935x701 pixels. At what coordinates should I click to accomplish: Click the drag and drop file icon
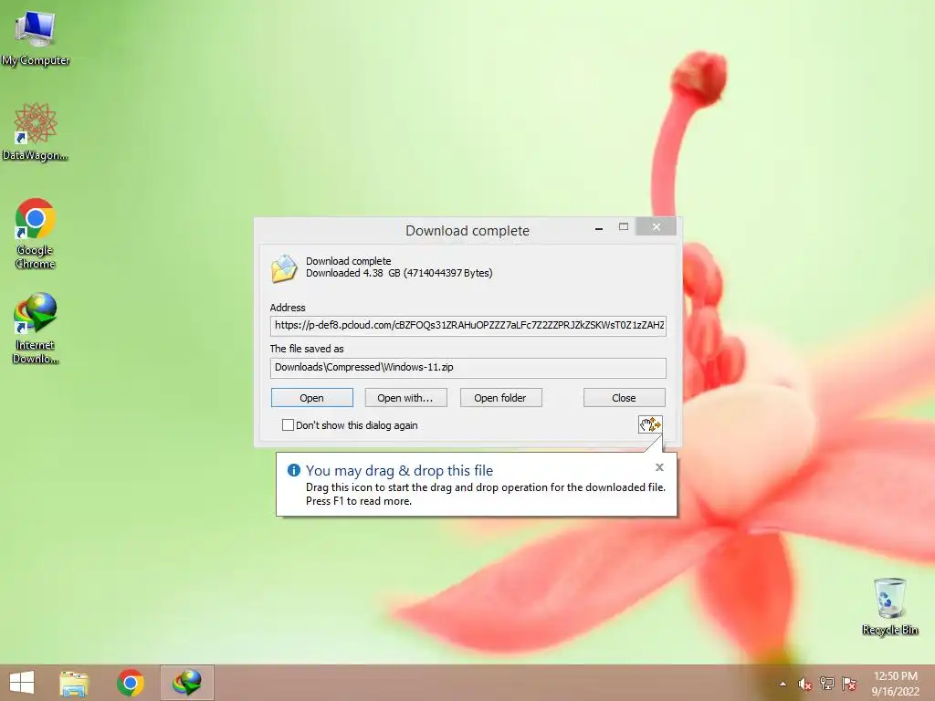tap(650, 424)
